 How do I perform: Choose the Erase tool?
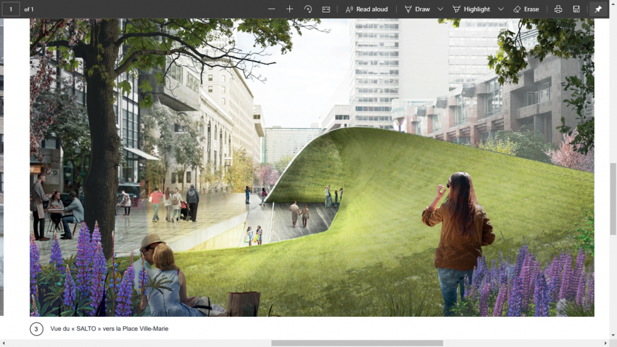526,9
